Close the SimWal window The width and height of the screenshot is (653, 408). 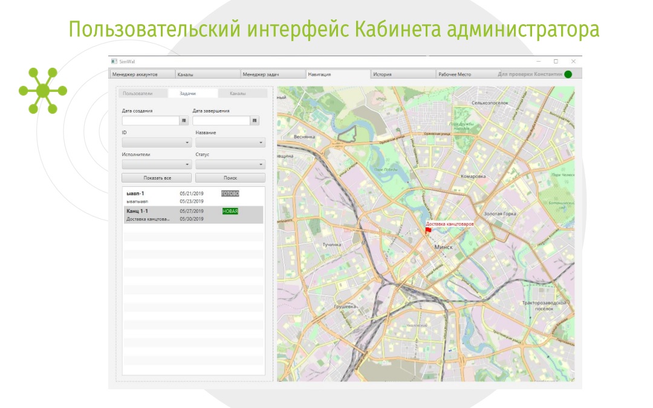[573, 61]
